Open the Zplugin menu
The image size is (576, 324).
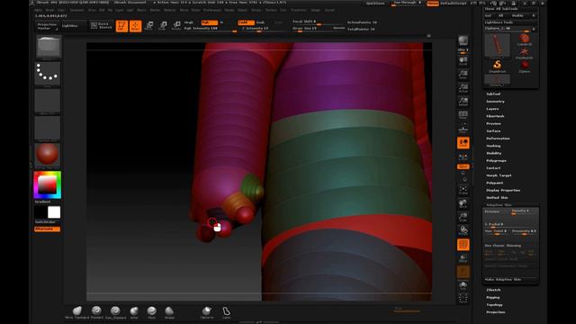click(316, 10)
